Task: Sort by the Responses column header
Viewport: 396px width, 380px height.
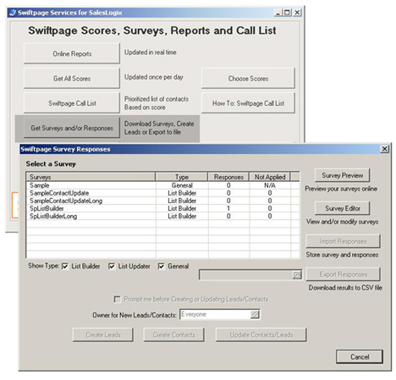Action: [228, 177]
